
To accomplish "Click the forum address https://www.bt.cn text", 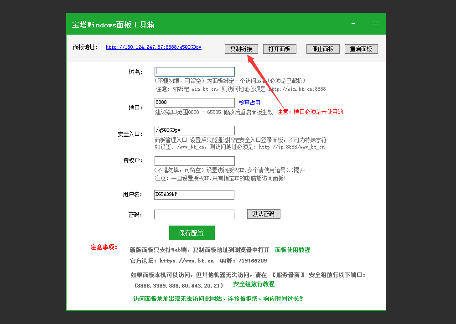I will pyautogui.click(x=187, y=261).
